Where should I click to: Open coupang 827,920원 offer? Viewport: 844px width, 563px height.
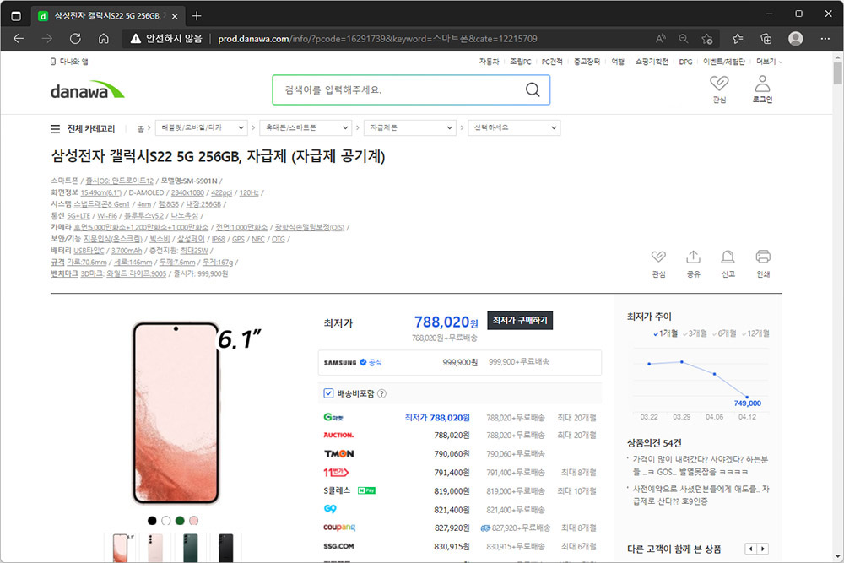tap(460, 528)
